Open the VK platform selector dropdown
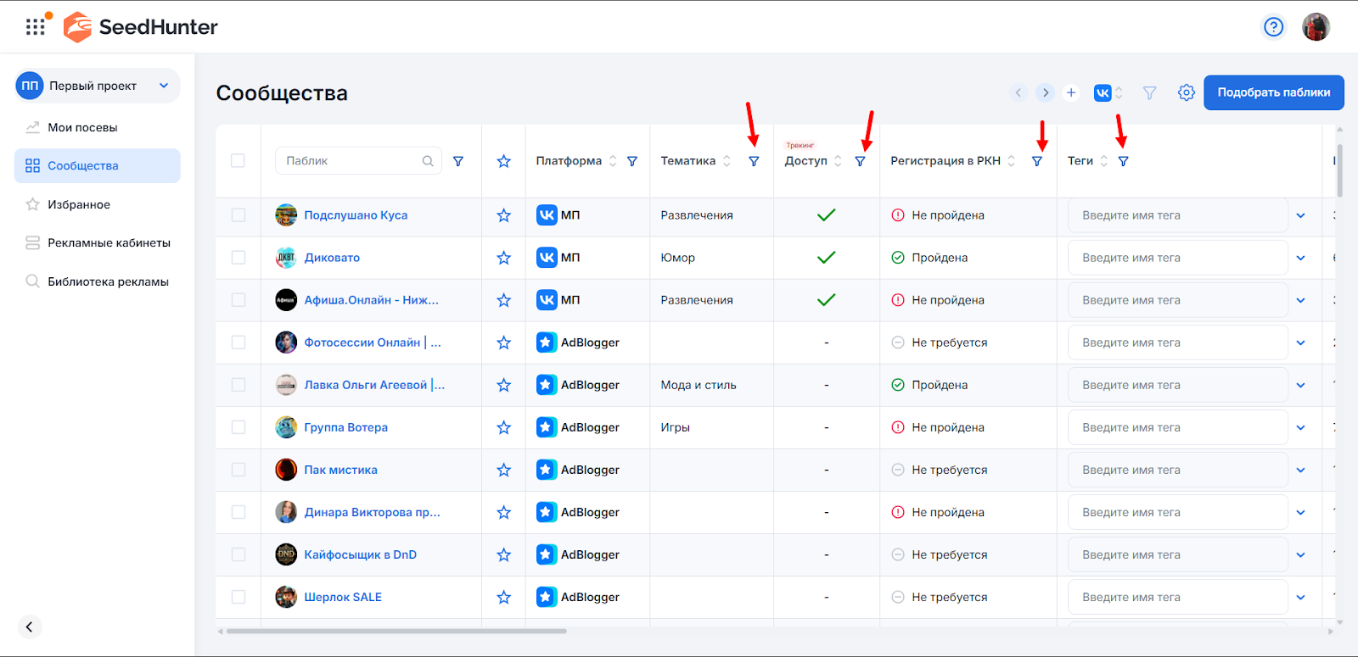 click(x=1108, y=92)
